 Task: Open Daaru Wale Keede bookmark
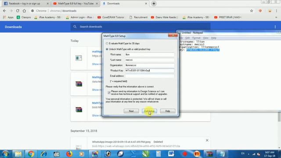pos(164,18)
